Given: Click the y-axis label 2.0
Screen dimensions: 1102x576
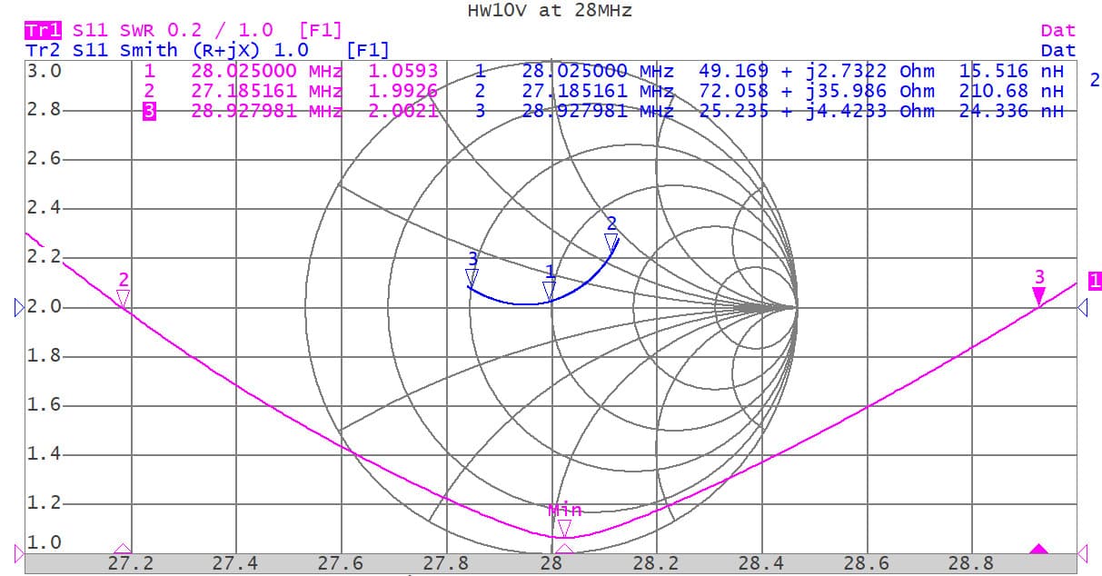Looking at the screenshot, I should (44, 307).
